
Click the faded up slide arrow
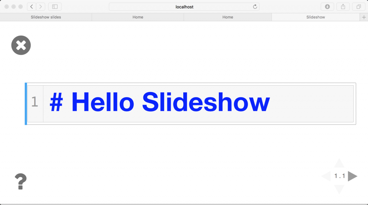coord(339,163)
